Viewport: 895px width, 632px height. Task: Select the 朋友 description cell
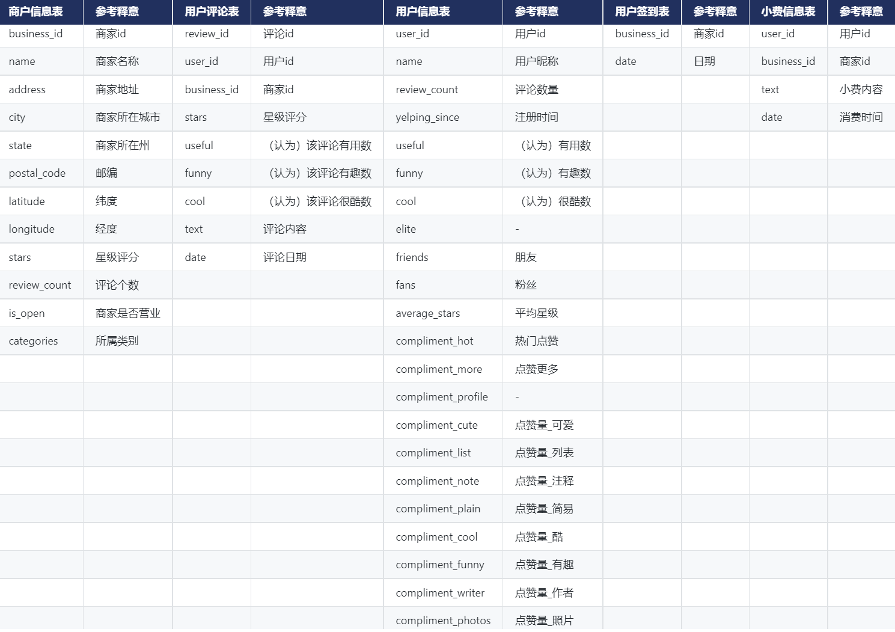tap(552, 257)
